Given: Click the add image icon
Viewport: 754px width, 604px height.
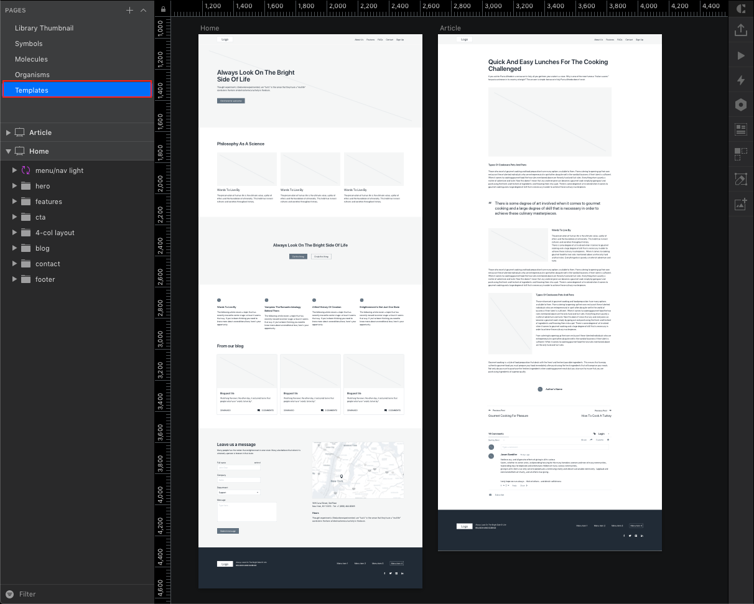Looking at the screenshot, I should tap(741, 204).
